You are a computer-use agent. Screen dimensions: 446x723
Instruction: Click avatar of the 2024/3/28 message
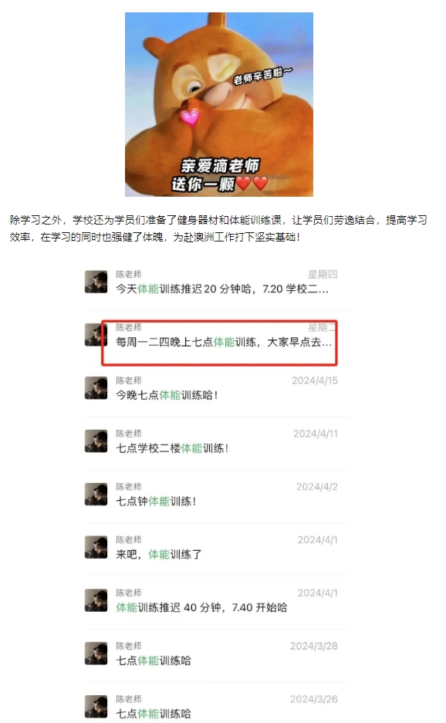pos(96,653)
